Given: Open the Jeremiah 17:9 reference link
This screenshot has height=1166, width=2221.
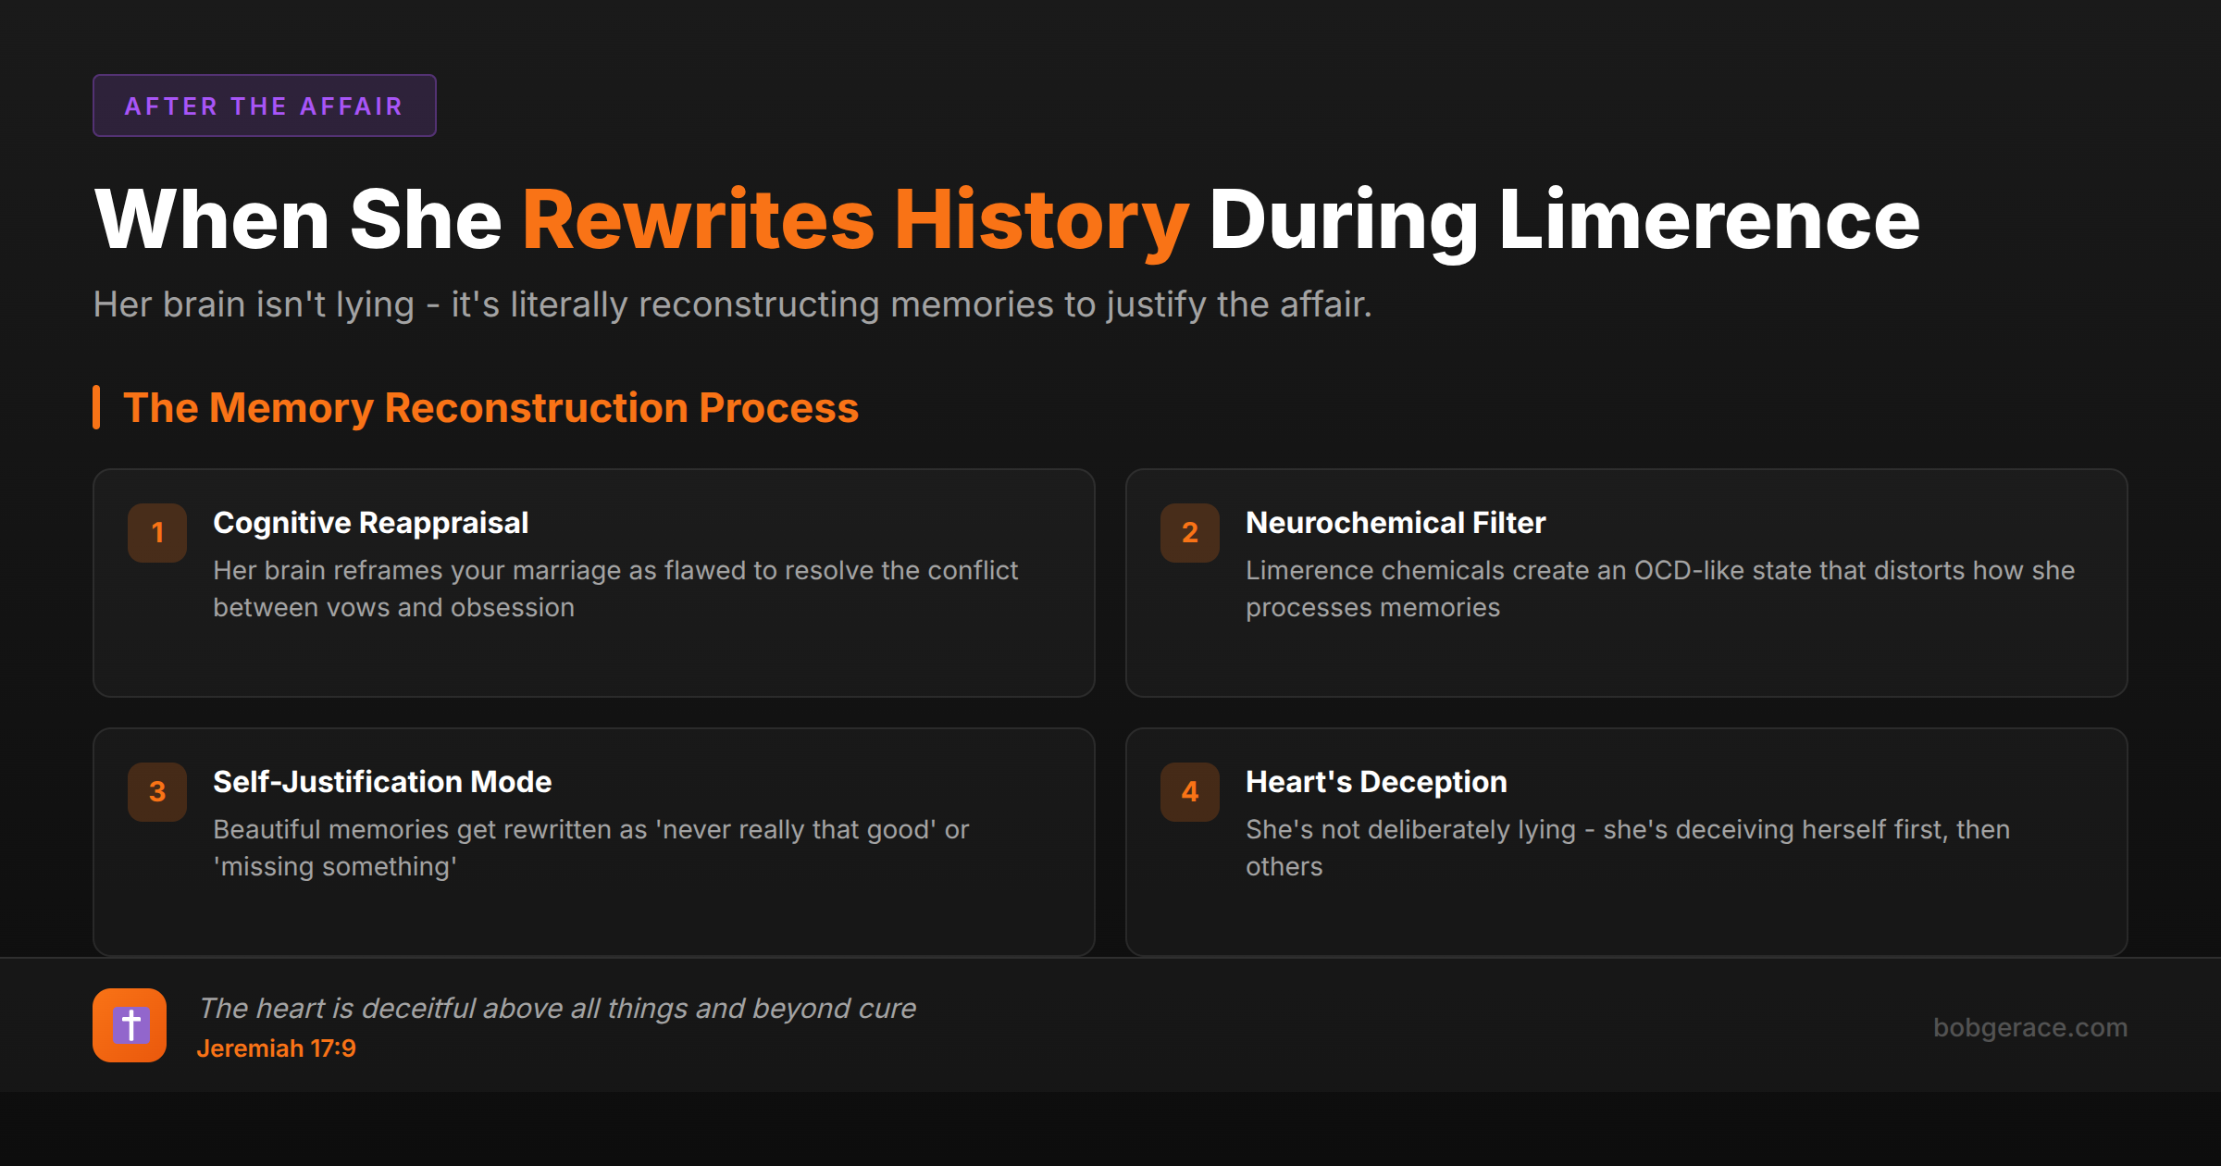Looking at the screenshot, I should [276, 1048].
